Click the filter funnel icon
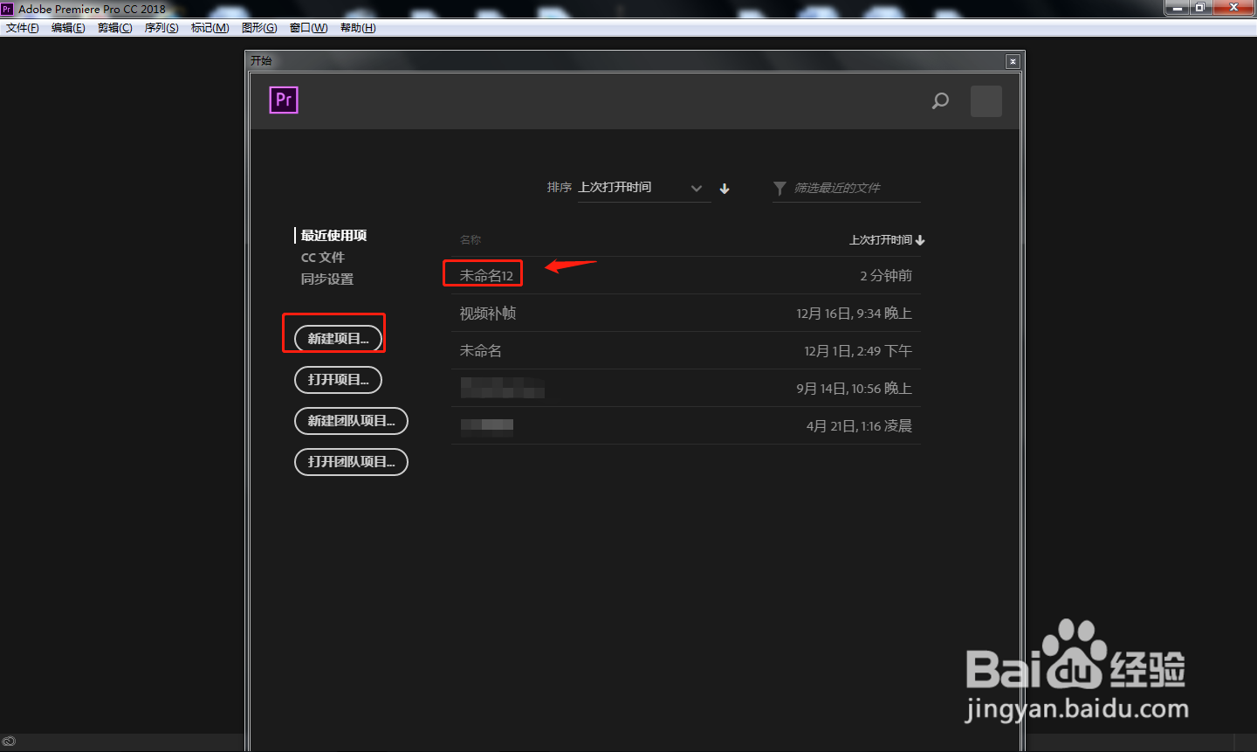The height and width of the screenshot is (752, 1257). (x=780, y=189)
